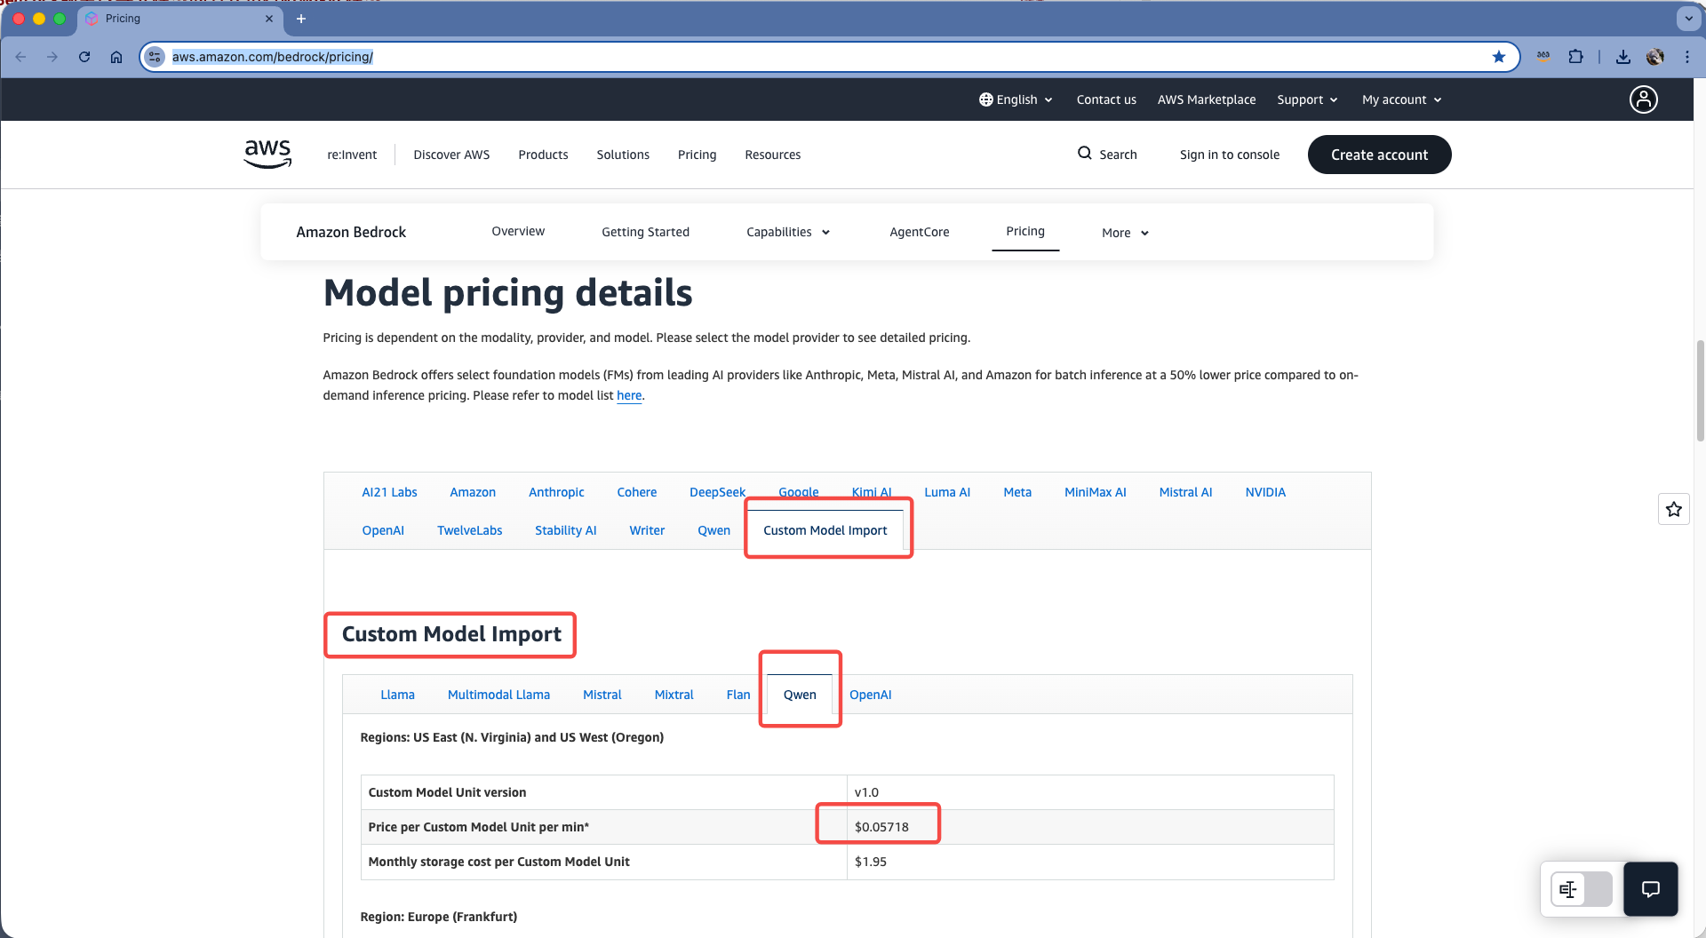Switch to the Anthropic provider tab
1706x938 pixels.
(x=556, y=492)
